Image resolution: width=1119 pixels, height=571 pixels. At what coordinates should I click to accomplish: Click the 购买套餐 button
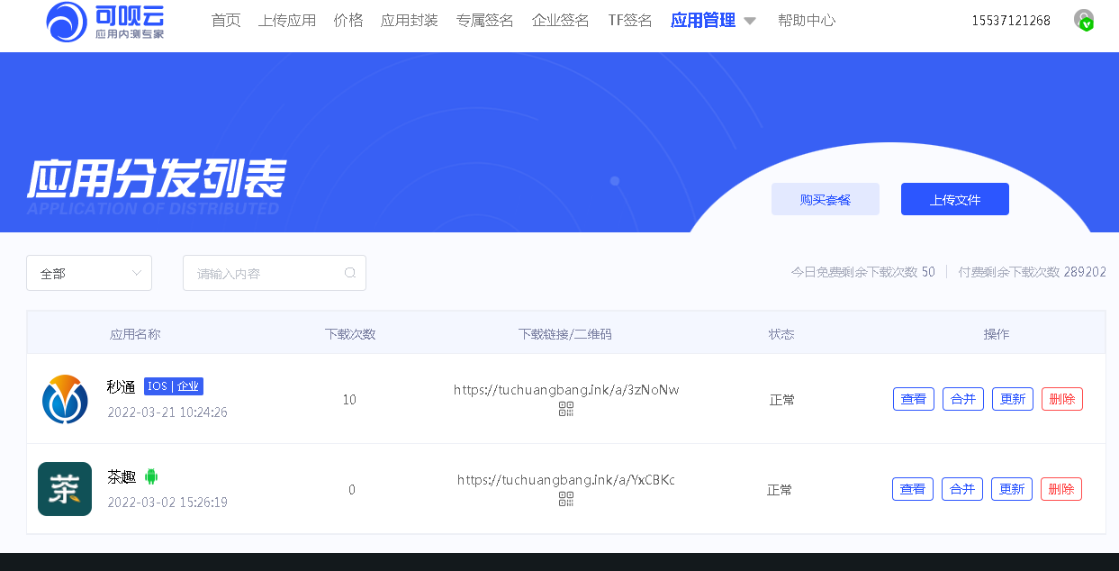(x=825, y=199)
